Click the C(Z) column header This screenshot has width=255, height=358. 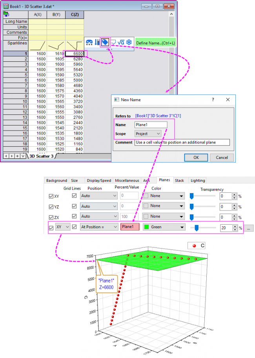coord(75,15)
